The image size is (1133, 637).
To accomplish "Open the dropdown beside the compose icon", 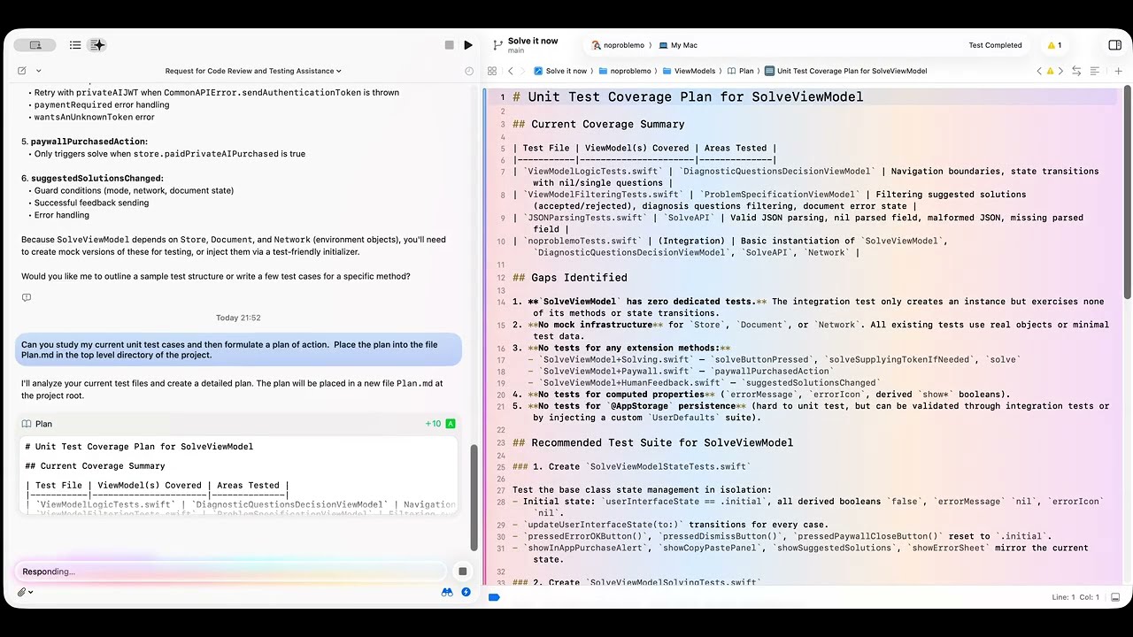I will [x=39, y=71].
